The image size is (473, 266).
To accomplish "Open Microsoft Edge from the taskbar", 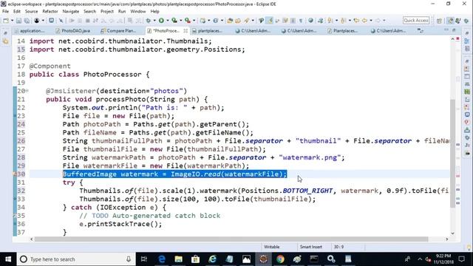I will pos(162,259).
